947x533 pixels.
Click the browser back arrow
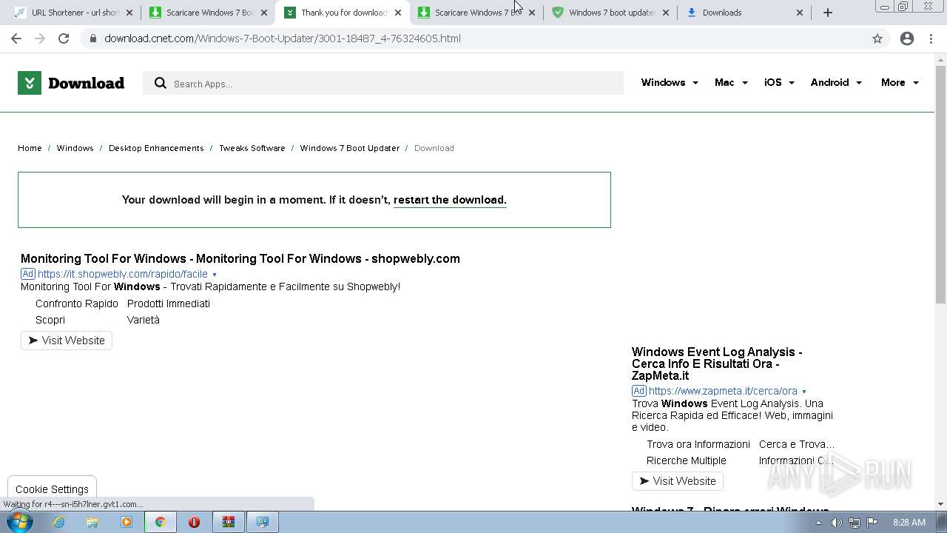(x=16, y=38)
